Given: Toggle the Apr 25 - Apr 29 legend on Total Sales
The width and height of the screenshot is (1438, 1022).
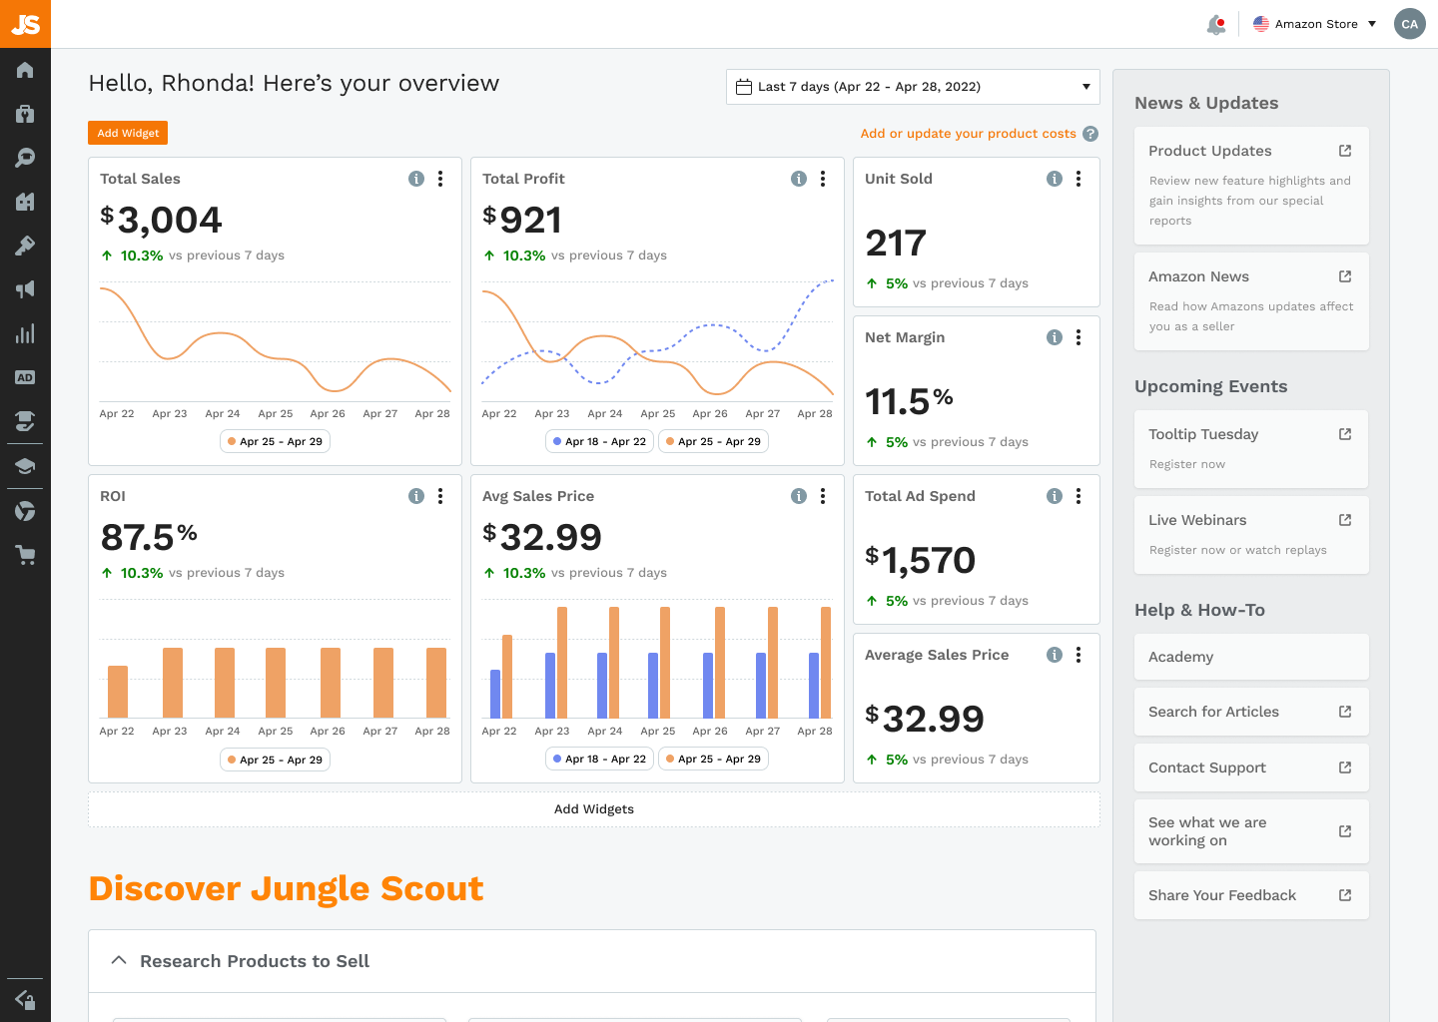Looking at the screenshot, I should (275, 440).
